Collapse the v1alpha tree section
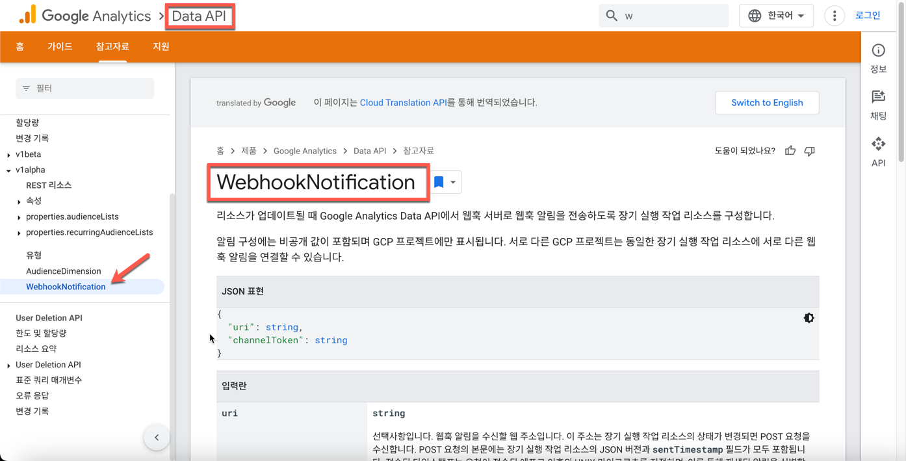 click(8, 170)
